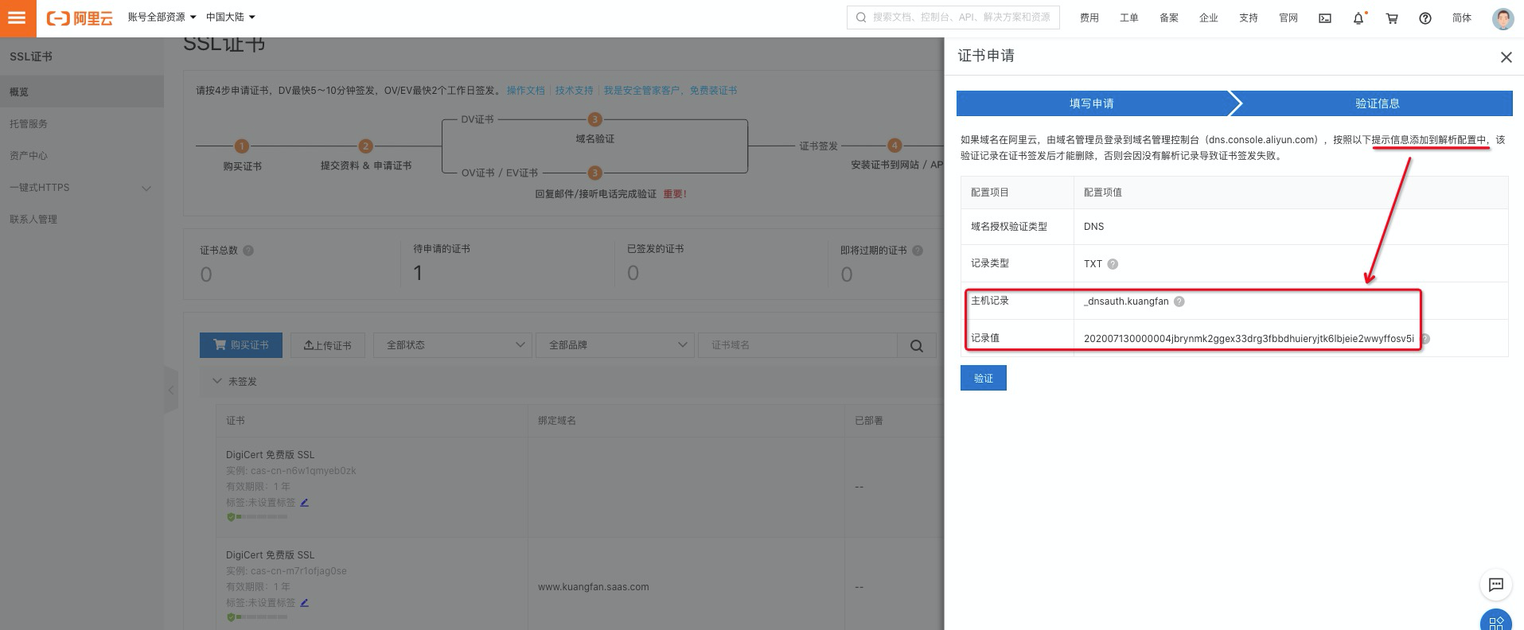Screen dimensions: 1524x630
Task: Focus the 证书域名 search field
Action: (x=797, y=345)
